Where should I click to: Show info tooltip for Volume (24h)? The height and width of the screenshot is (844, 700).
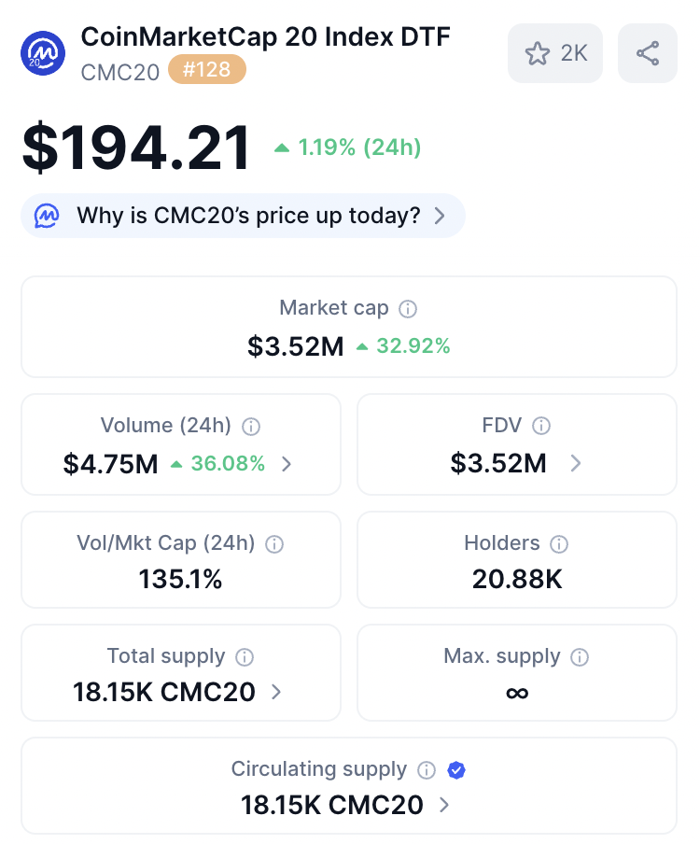250,427
